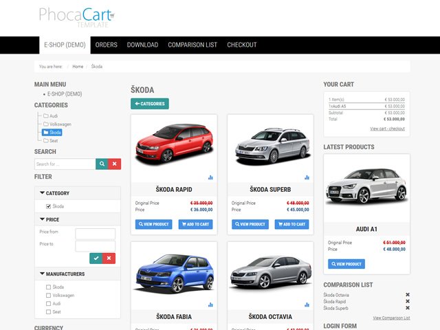Go back via the Categories button

tap(150, 104)
